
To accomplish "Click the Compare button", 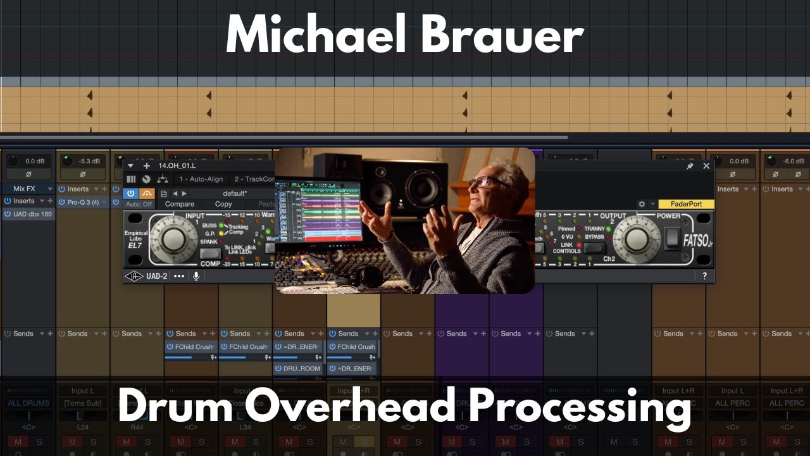I will pos(180,205).
